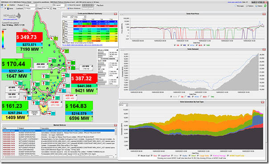Image resolution: width=269 pixels, height=164 pixels.
Task: Open the Product dropdown showing Energy
Action: coord(30,5)
